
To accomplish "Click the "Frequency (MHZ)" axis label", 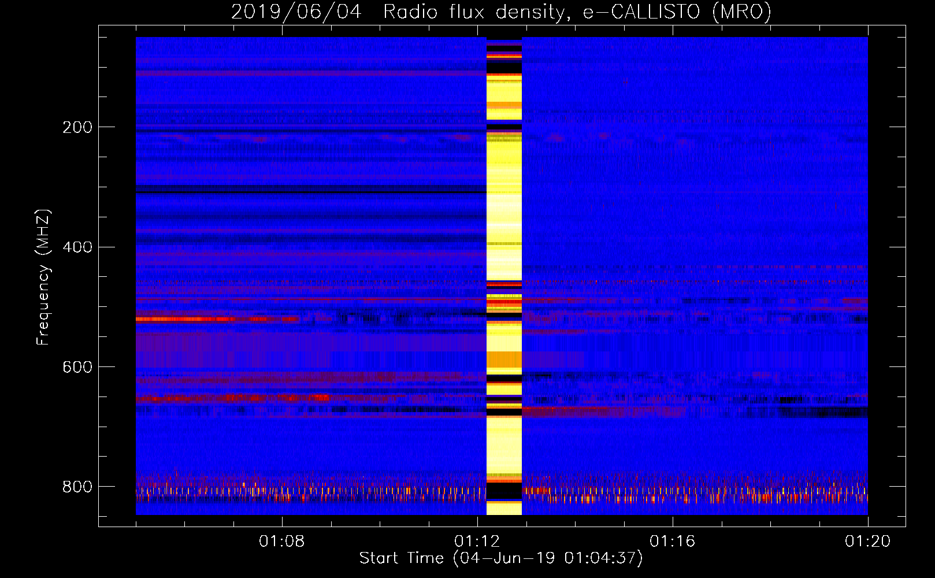I will tap(43, 277).
